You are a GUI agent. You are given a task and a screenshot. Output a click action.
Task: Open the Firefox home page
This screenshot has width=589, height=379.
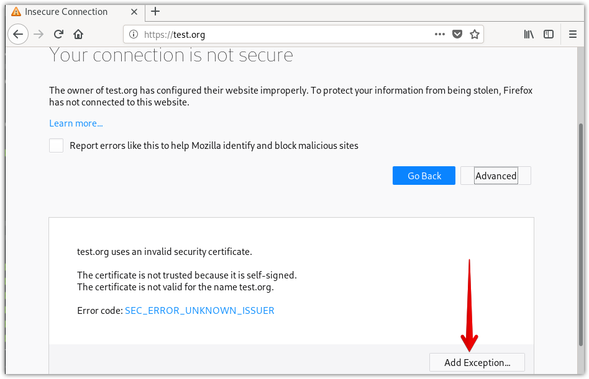pyautogui.click(x=78, y=35)
